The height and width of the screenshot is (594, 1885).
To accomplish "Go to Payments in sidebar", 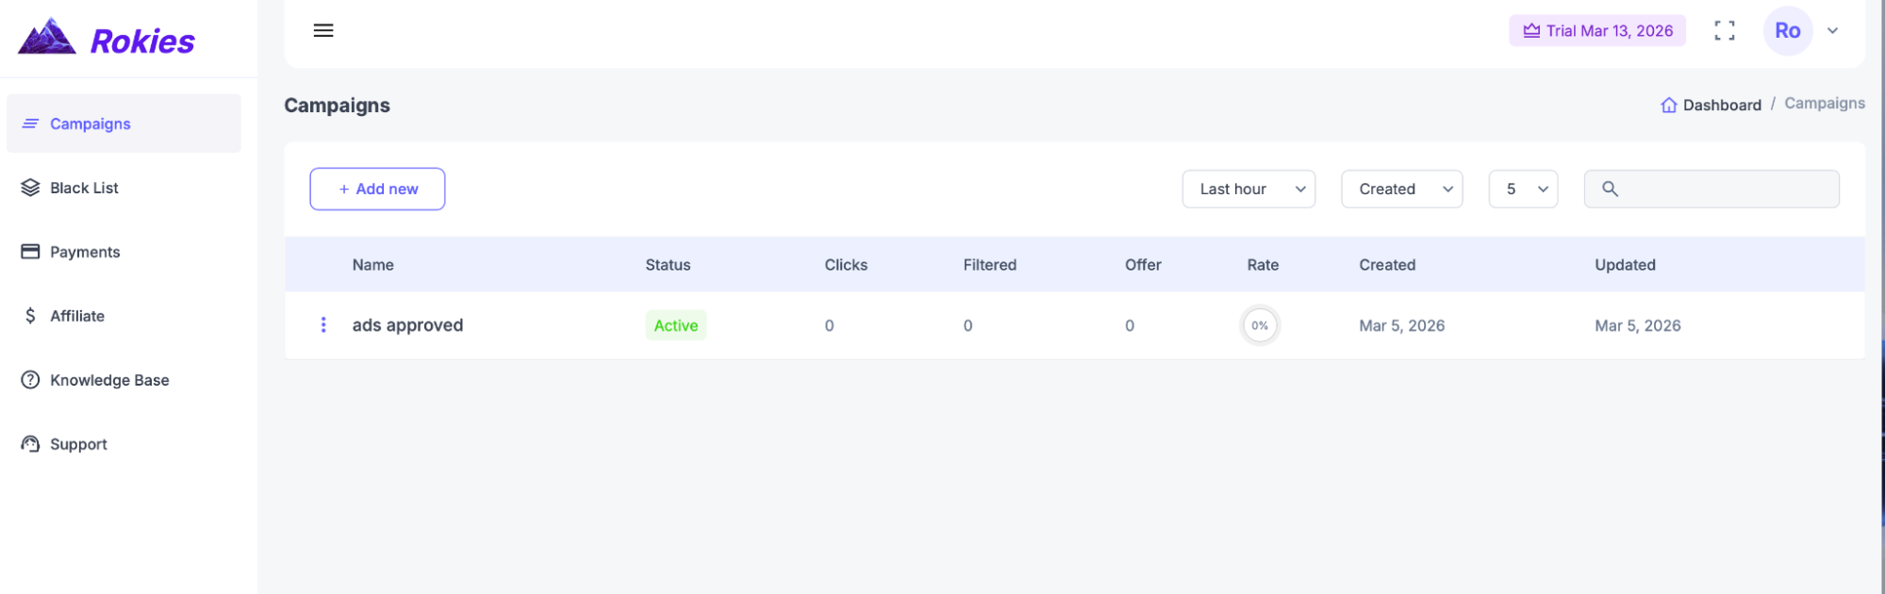I will coord(85,252).
